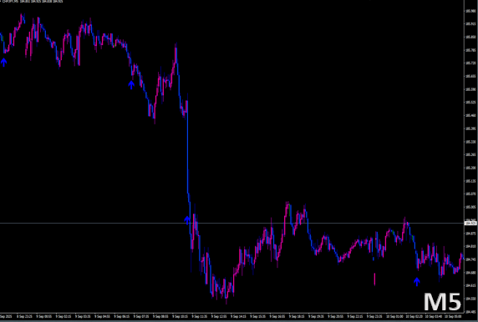Click the 10 Sep 01:00 time axis label
Viewport: 478px width, 322px height.
pos(394,316)
